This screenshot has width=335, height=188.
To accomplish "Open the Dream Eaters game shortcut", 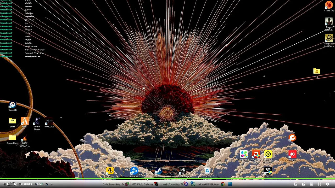I will (329, 24).
